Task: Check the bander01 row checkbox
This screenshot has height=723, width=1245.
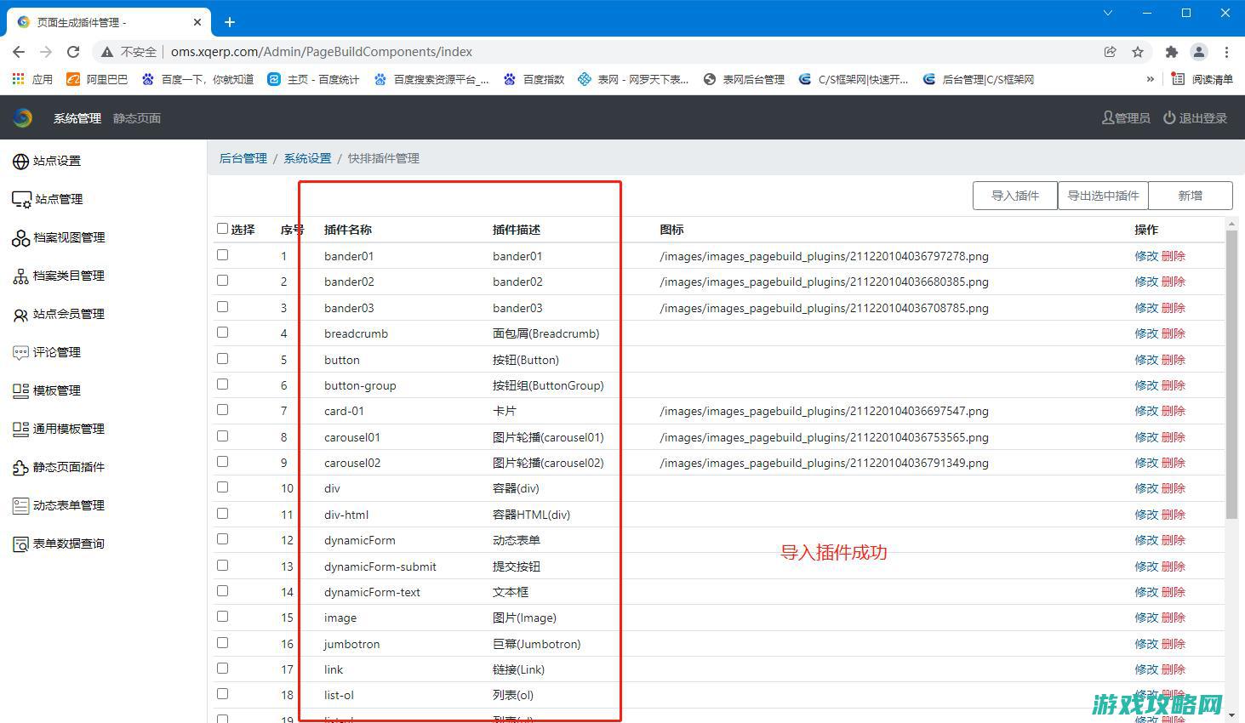Action: click(223, 254)
